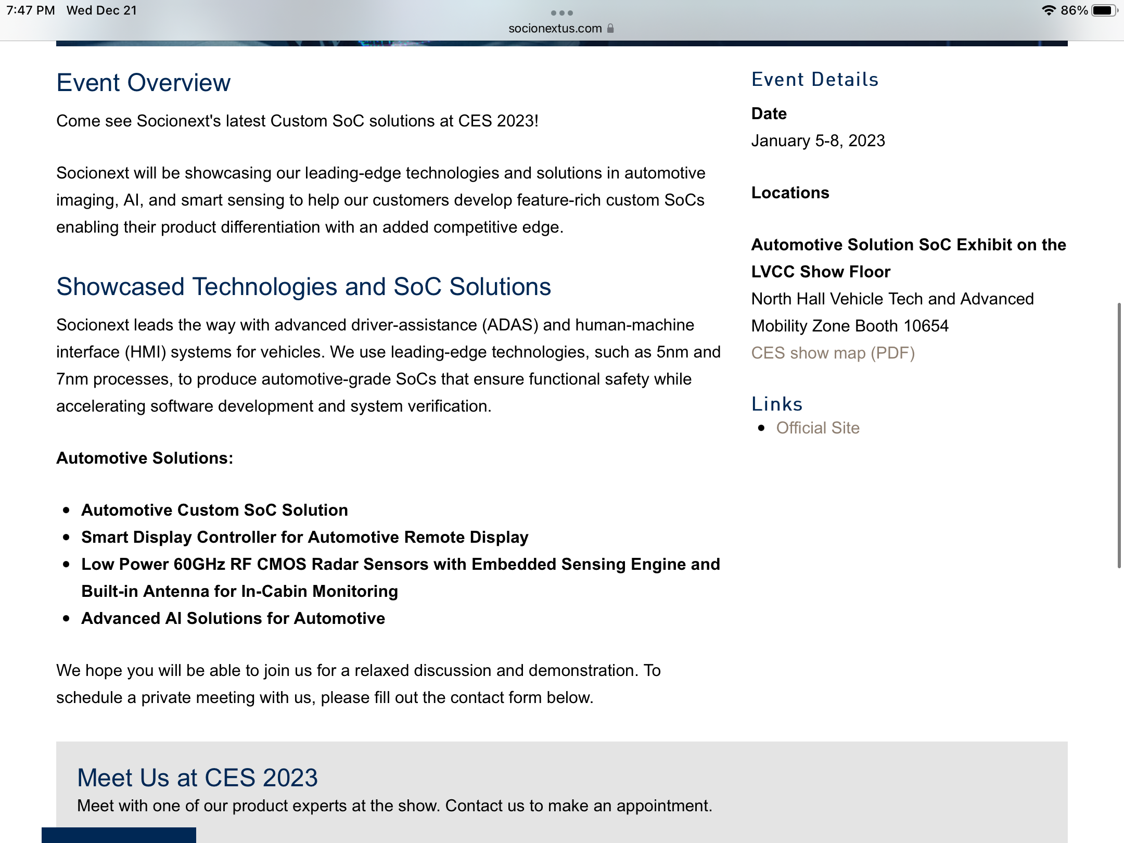Viewport: 1124px width, 843px height.
Task: Click the January 5-8, 2023 date
Action: (x=818, y=140)
